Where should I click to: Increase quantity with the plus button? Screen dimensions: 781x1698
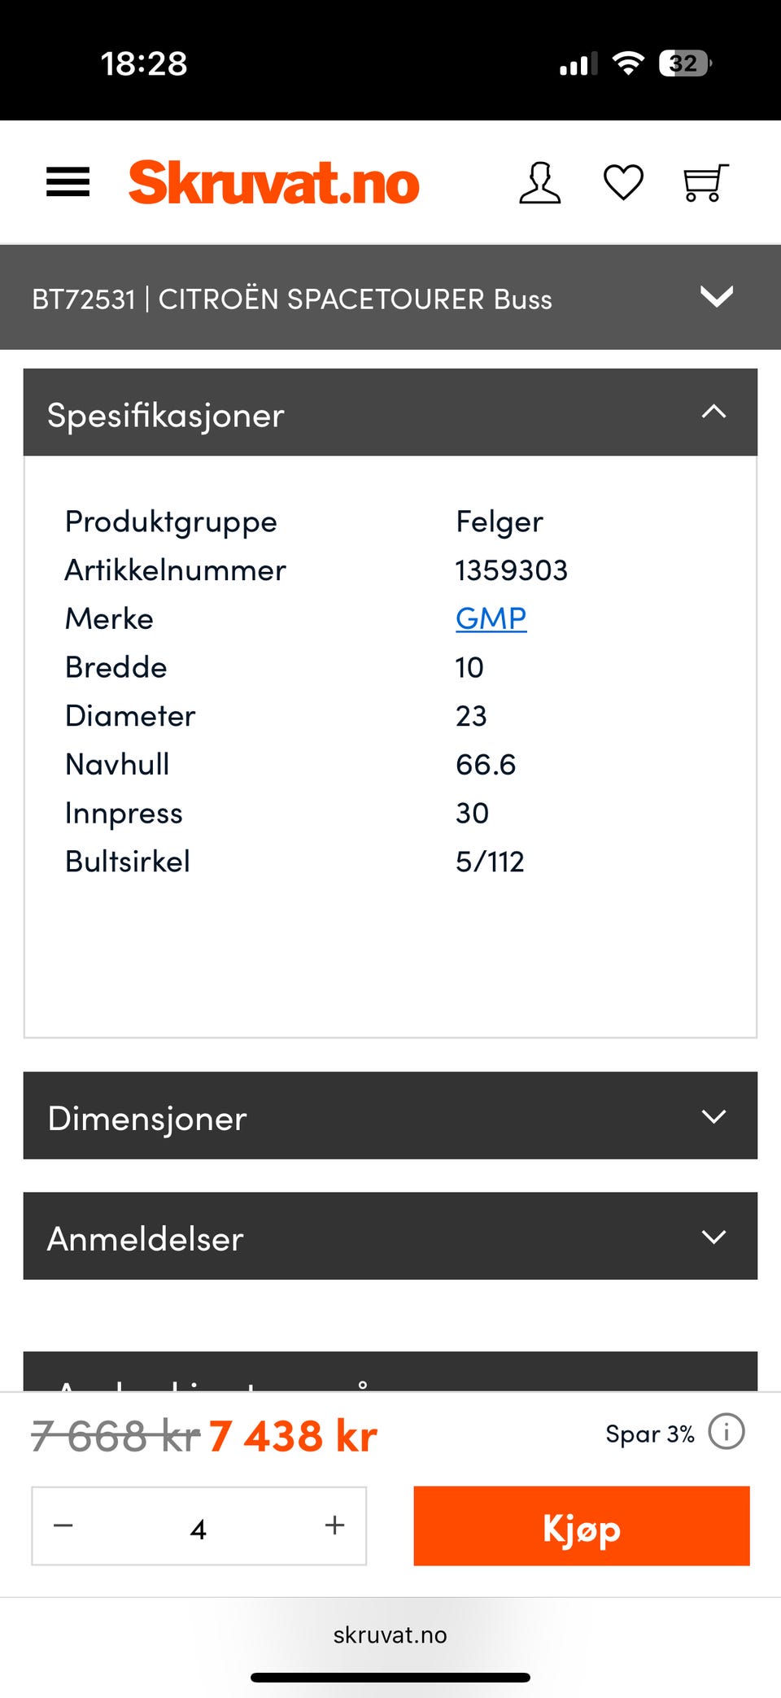click(333, 1526)
